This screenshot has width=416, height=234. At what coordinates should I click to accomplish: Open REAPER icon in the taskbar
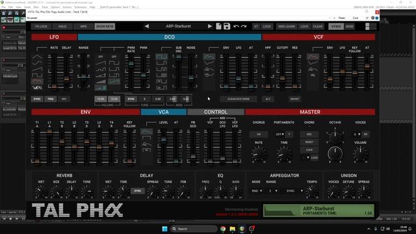pyautogui.click(x=242, y=229)
